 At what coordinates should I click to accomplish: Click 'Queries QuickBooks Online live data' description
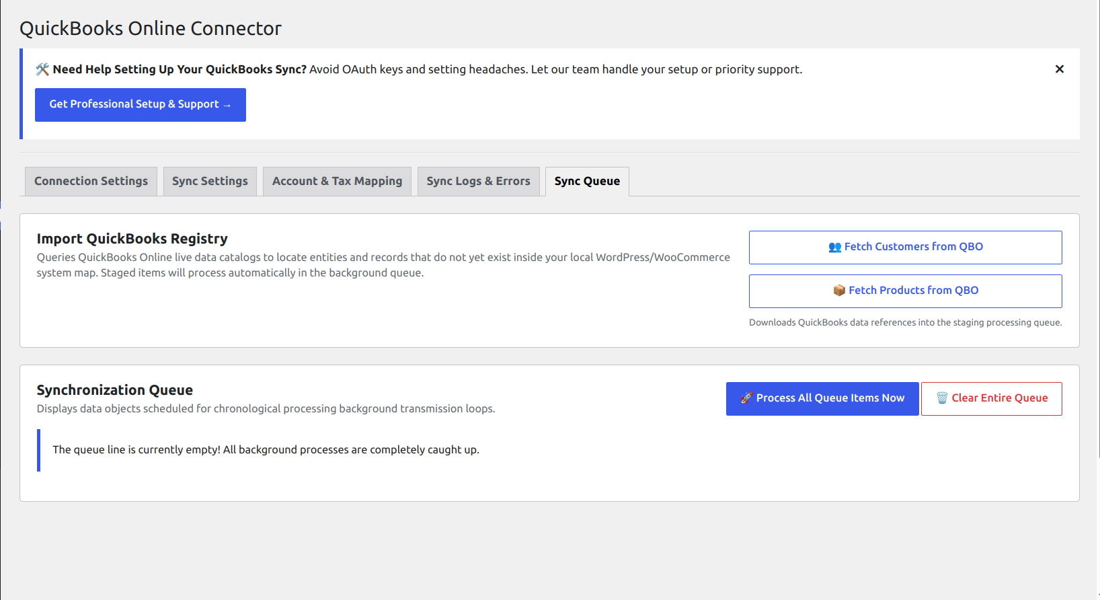point(383,265)
